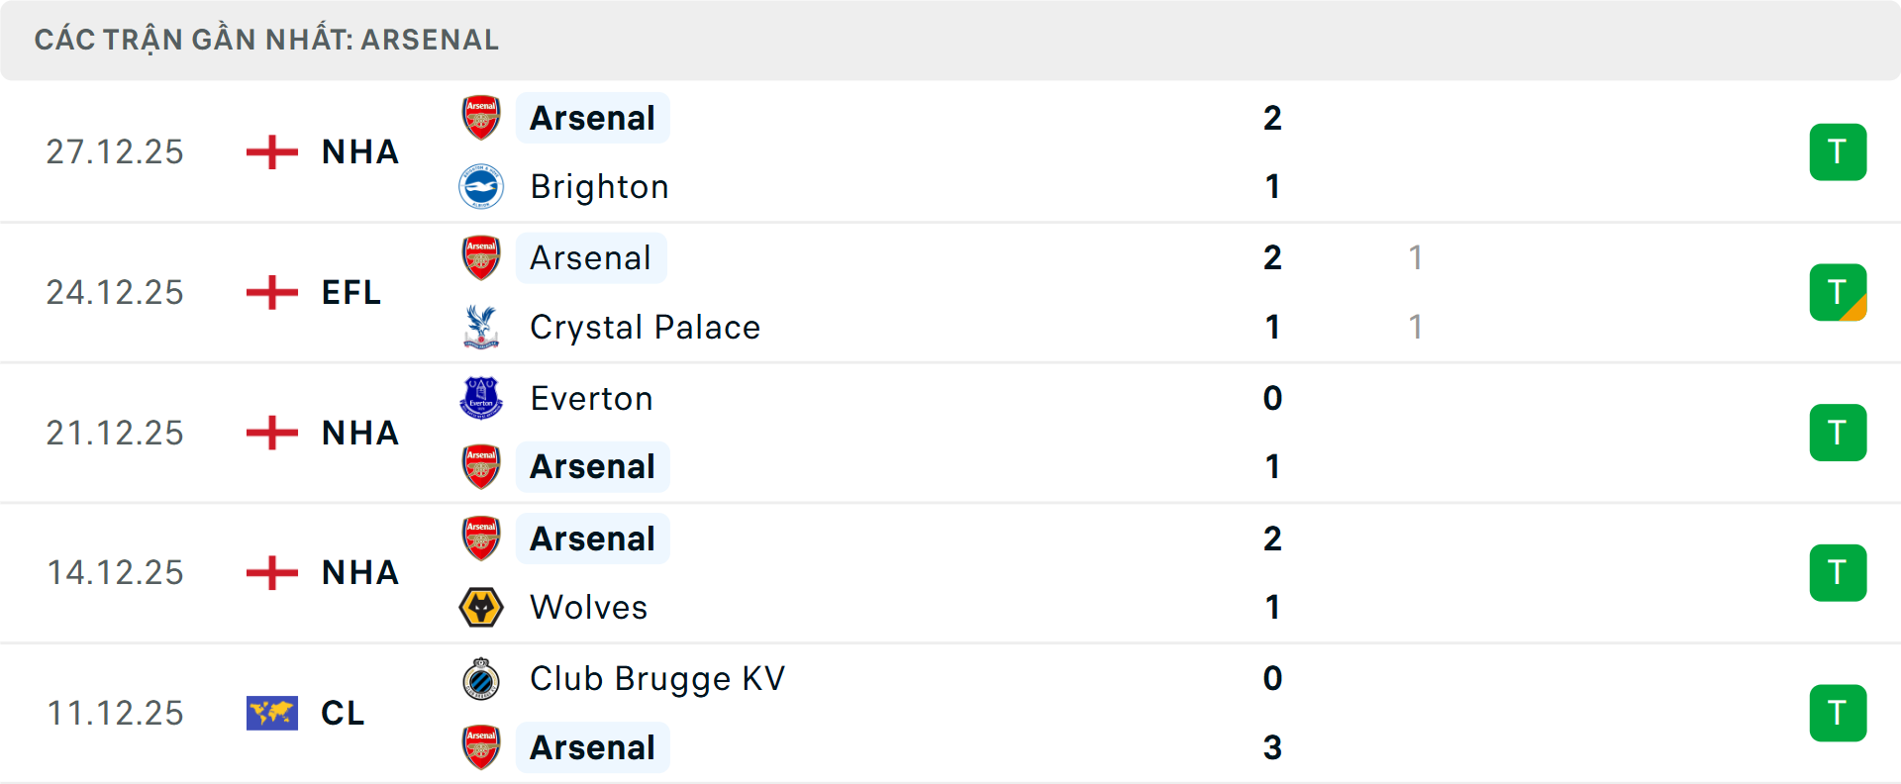Screen dimensions: 1901x784
Task: Click the Crystal Palace club badge
Action: coord(481,327)
